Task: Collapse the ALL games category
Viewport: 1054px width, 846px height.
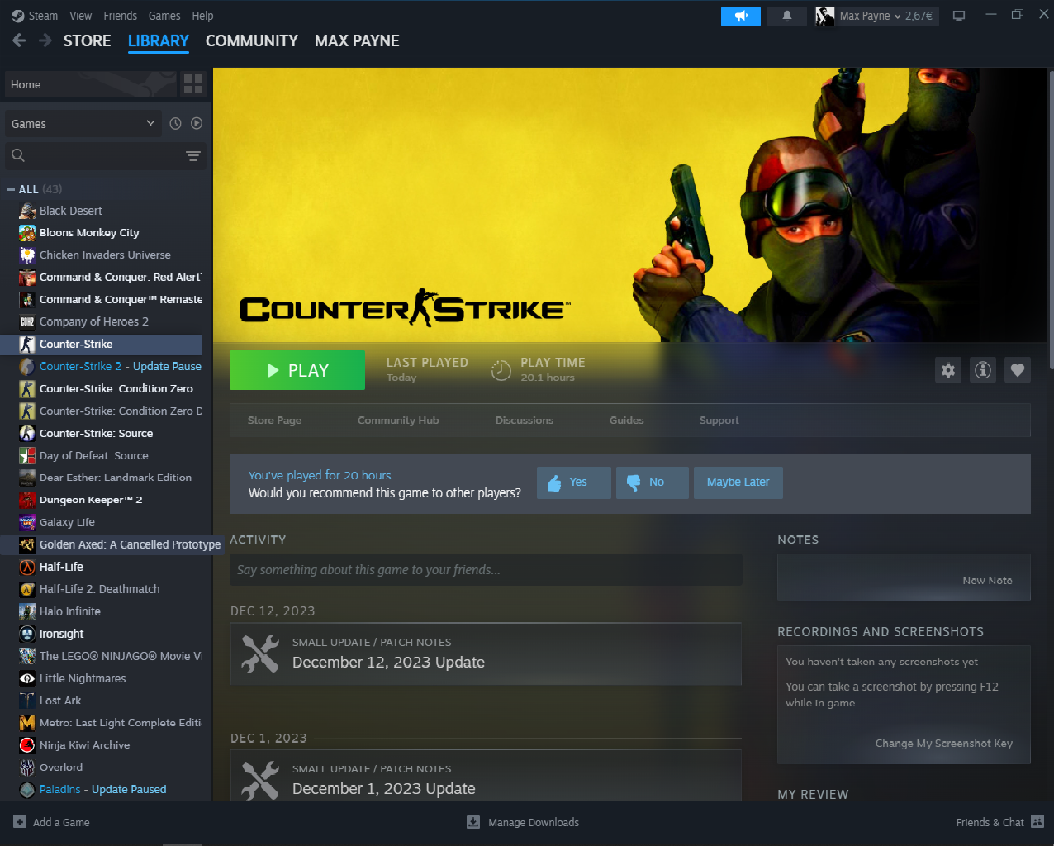Action: 11,189
